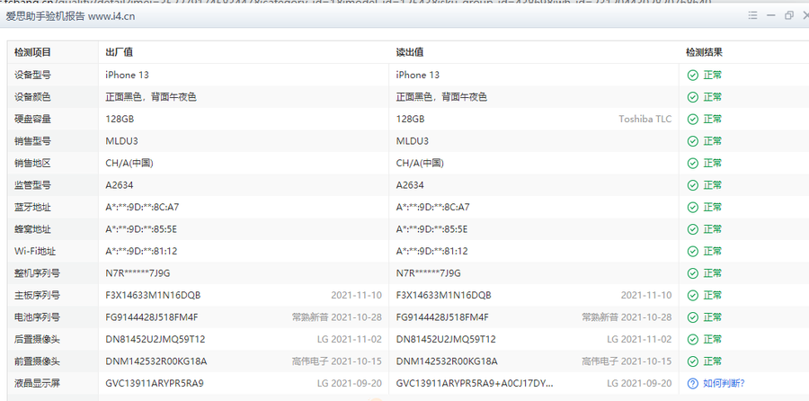Image resolution: width=809 pixels, height=401 pixels.
Task: Click the 后置摄像头 row label
Action: coord(39,339)
